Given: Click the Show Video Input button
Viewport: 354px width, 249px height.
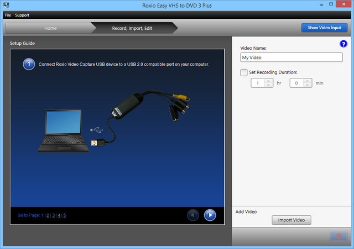Looking at the screenshot, I should click(324, 28).
